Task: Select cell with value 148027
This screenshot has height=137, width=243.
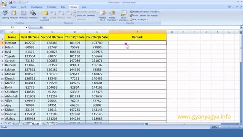Action: 97,74
